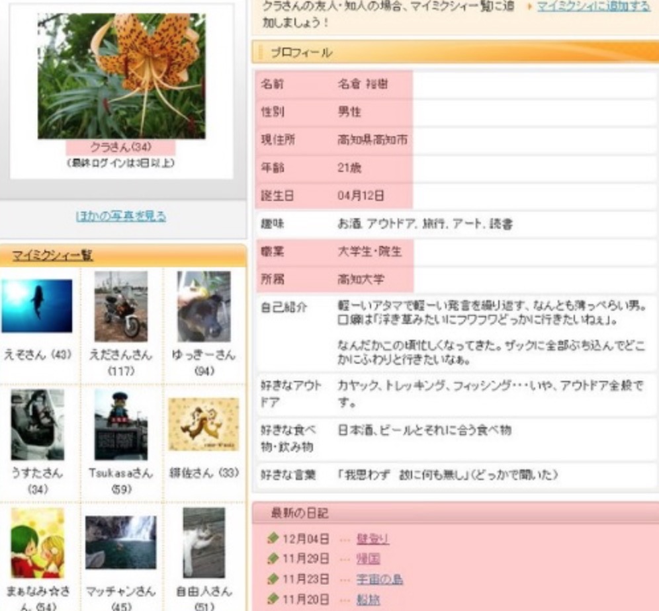
Task: Click the tiger lily profile photo
Action: [121, 75]
